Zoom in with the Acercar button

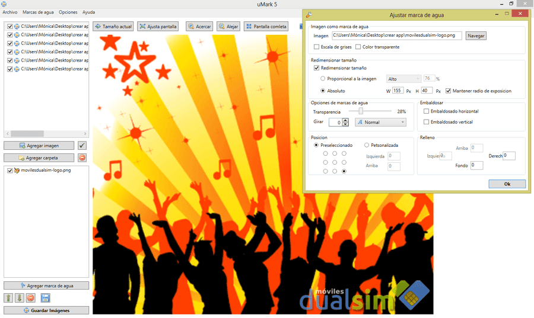pyautogui.click(x=199, y=27)
